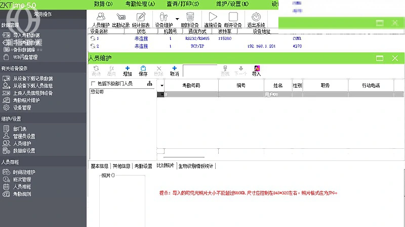Open 人员排班 item in sidebar
The image size is (405, 227).
pos(22,187)
